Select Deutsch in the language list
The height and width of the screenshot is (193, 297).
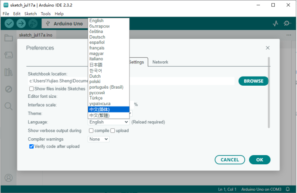click(x=109, y=37)
